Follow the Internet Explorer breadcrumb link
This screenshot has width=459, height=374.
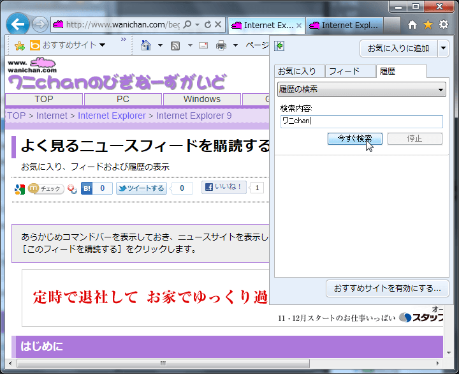[112, 116]
